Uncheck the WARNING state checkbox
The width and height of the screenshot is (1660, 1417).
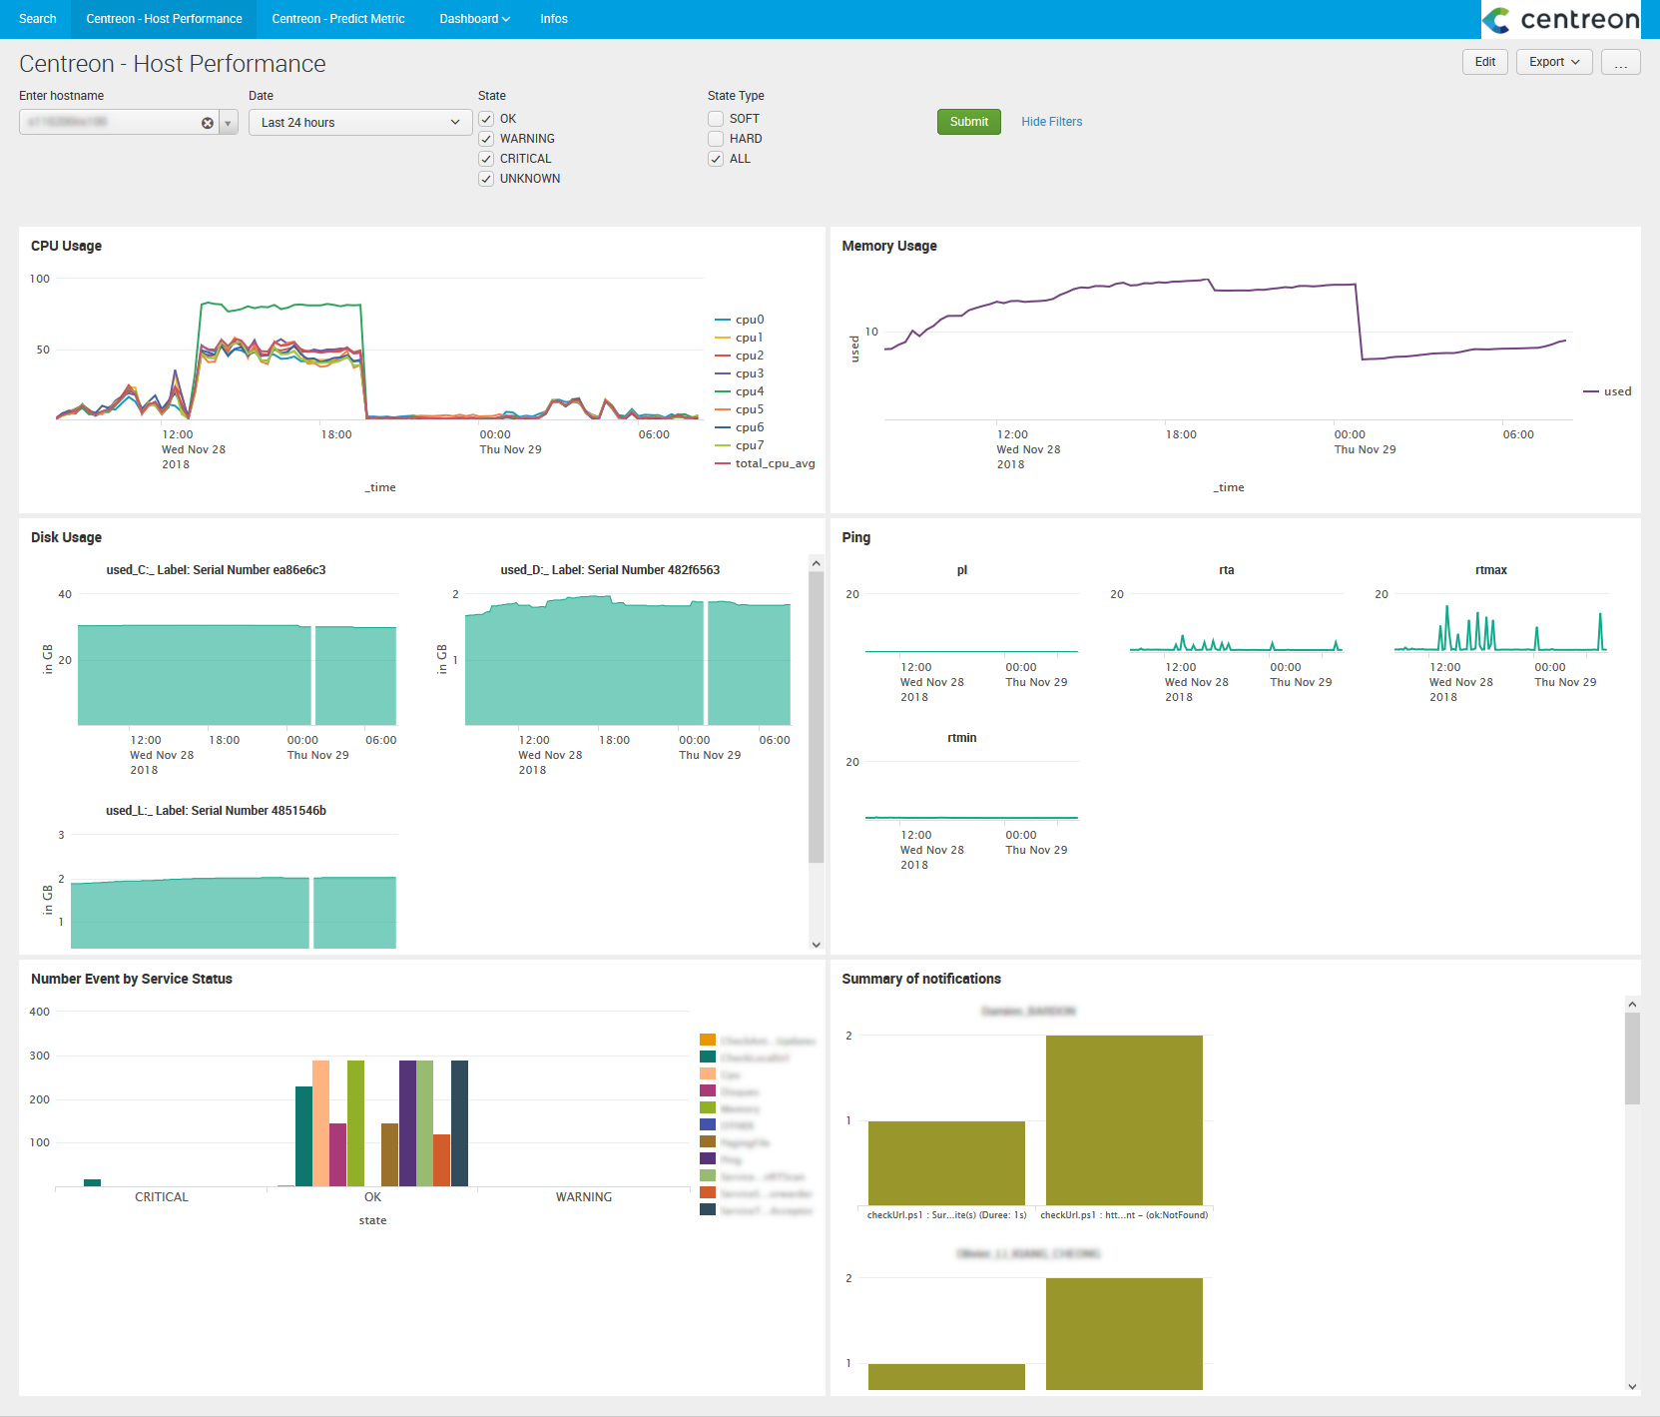click(486, 139)
